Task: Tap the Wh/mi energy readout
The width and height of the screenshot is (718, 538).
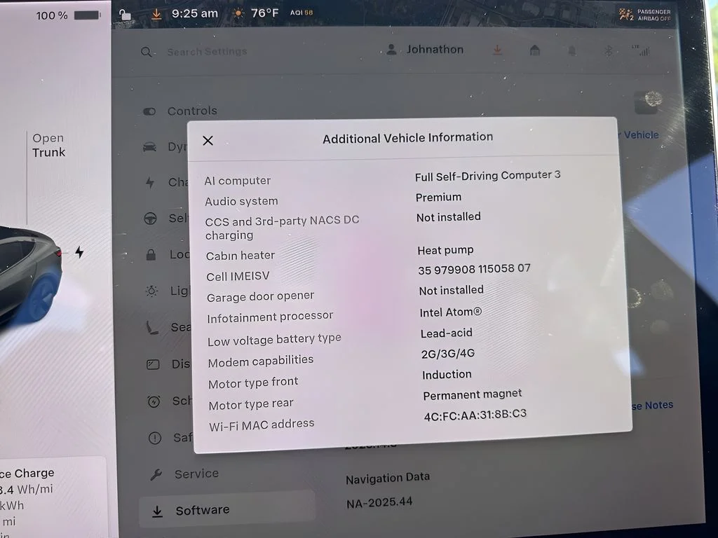Action: pyautogui.click(x=27, y=490)
